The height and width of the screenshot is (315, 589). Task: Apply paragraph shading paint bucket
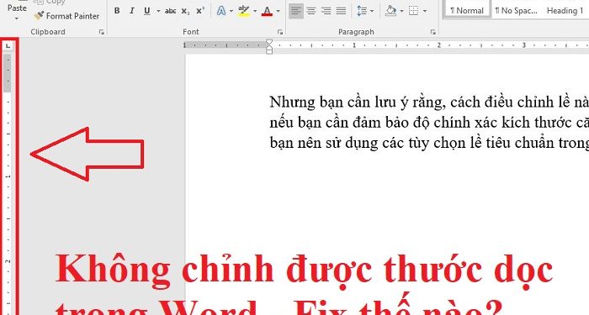click(390, 11)
